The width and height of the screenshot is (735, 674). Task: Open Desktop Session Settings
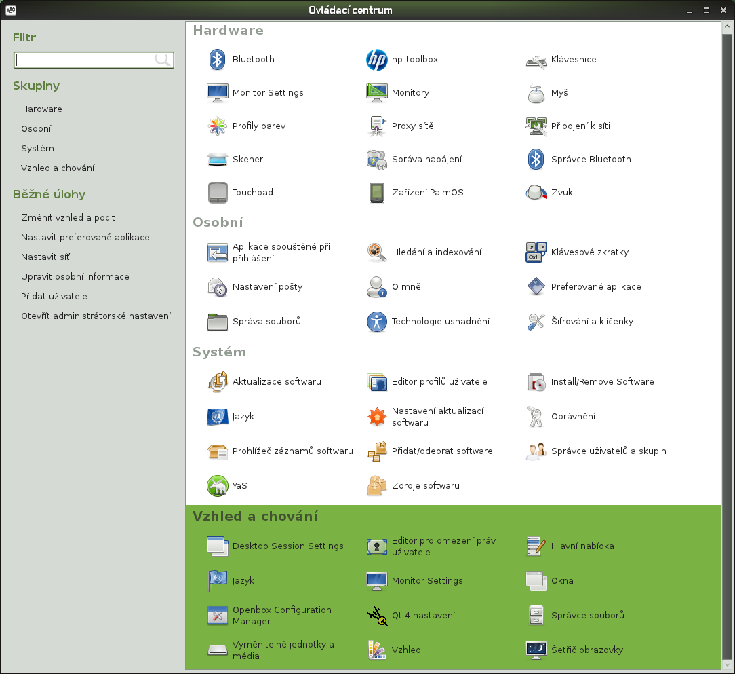217,546
